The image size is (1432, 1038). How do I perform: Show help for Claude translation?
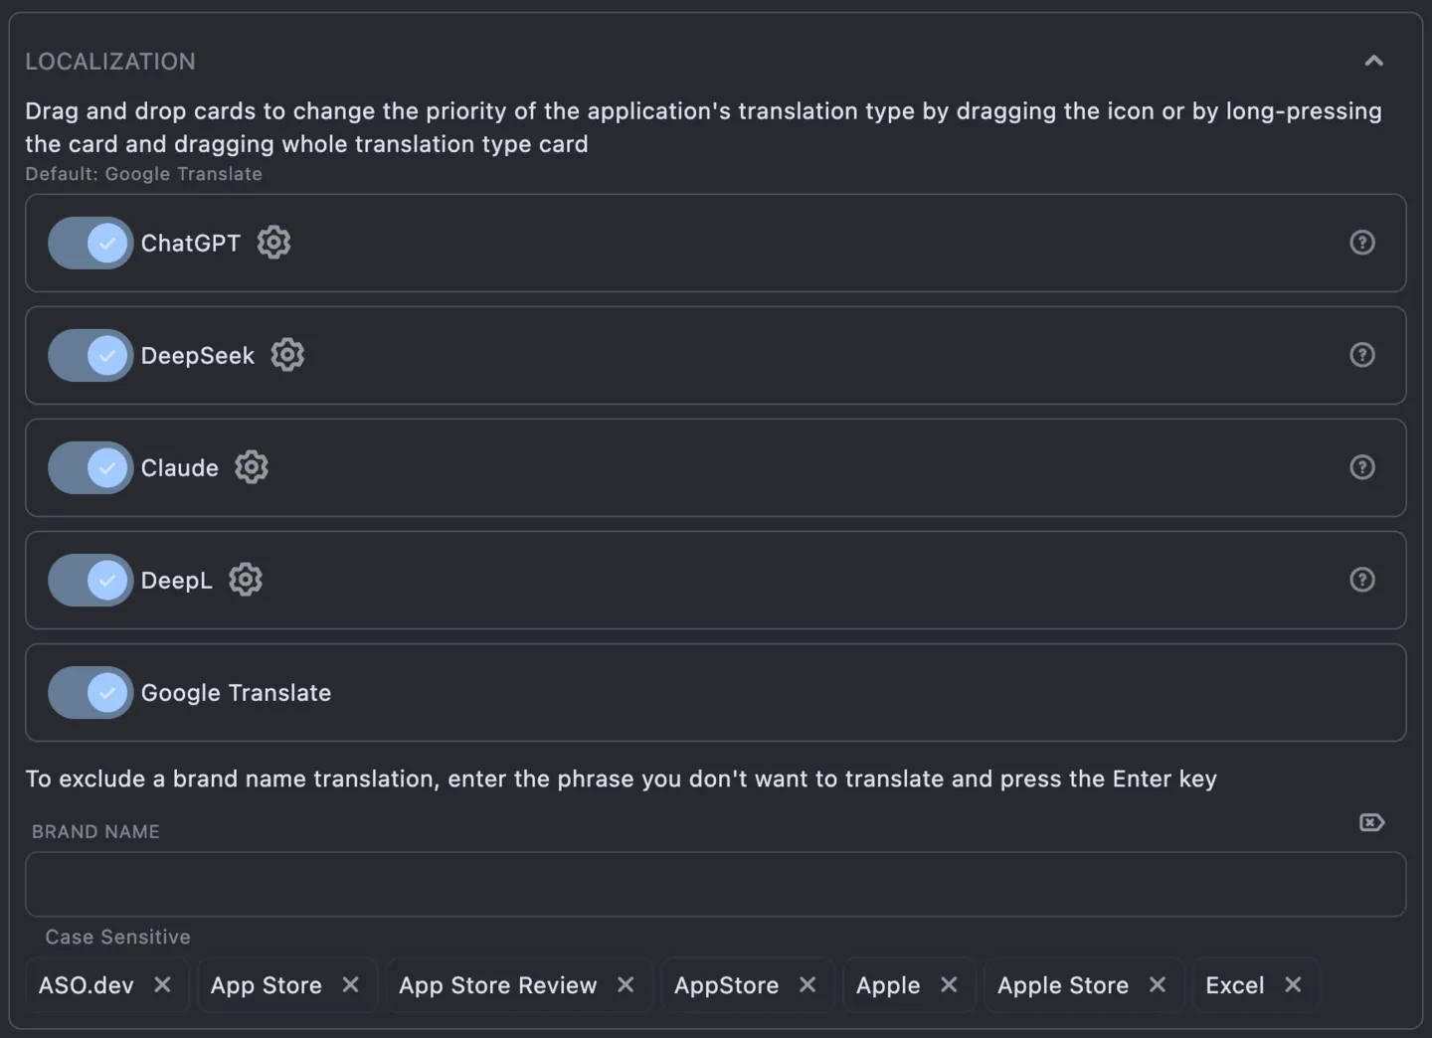[1361, 467]
